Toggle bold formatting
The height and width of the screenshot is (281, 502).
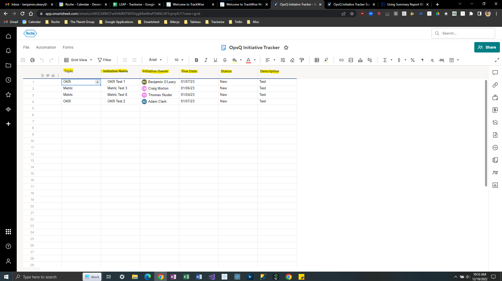coord(196,60)
